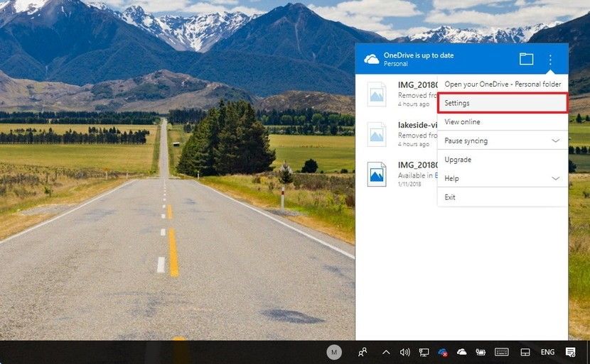Open the People icon on taskbar
Screen dimensions: 590x364
pyautogui.click(x=363, y=352)
